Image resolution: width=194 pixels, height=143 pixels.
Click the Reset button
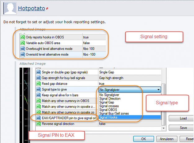pyautogui.click(x=187, y=139)
